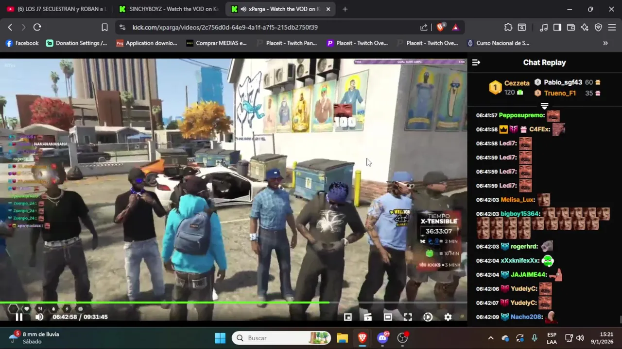
Task: Pause the video playback
Action: point(19,317)
